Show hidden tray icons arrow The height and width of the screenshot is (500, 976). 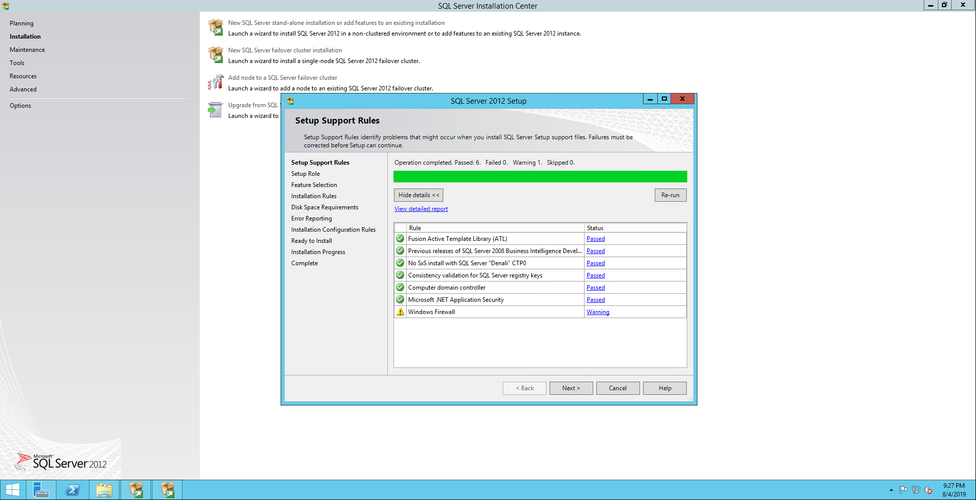click(x=891, y=490)
